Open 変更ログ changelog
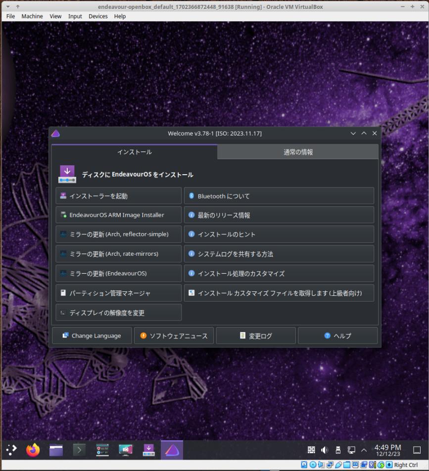429x471 pixels. pyautogui.click(x=256, y=335)
